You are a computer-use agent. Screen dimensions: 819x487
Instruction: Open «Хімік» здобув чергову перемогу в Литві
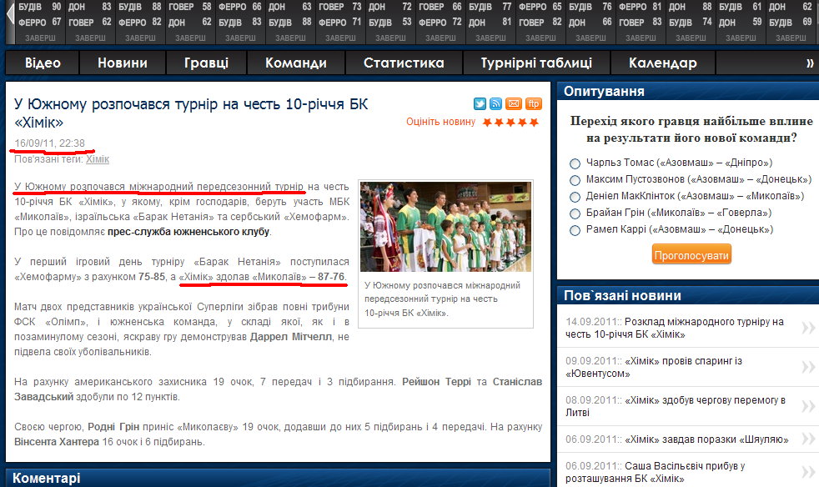tap(676, 407)
